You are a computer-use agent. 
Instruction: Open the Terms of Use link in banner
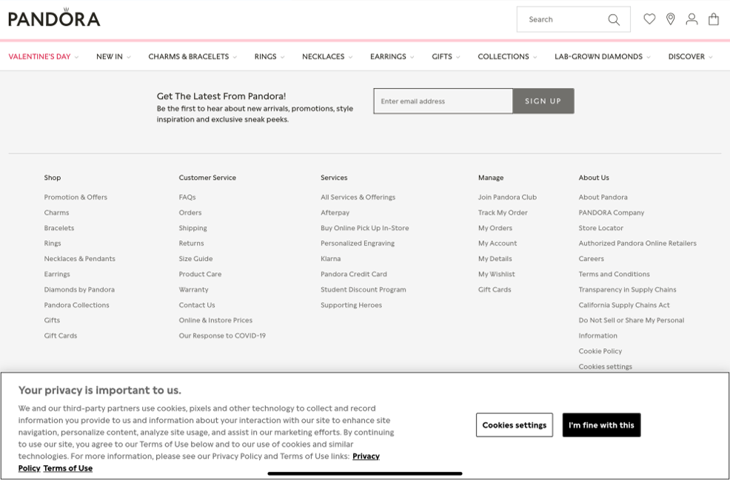point(68,468)
